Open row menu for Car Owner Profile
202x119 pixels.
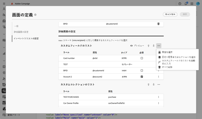[158, 103]
